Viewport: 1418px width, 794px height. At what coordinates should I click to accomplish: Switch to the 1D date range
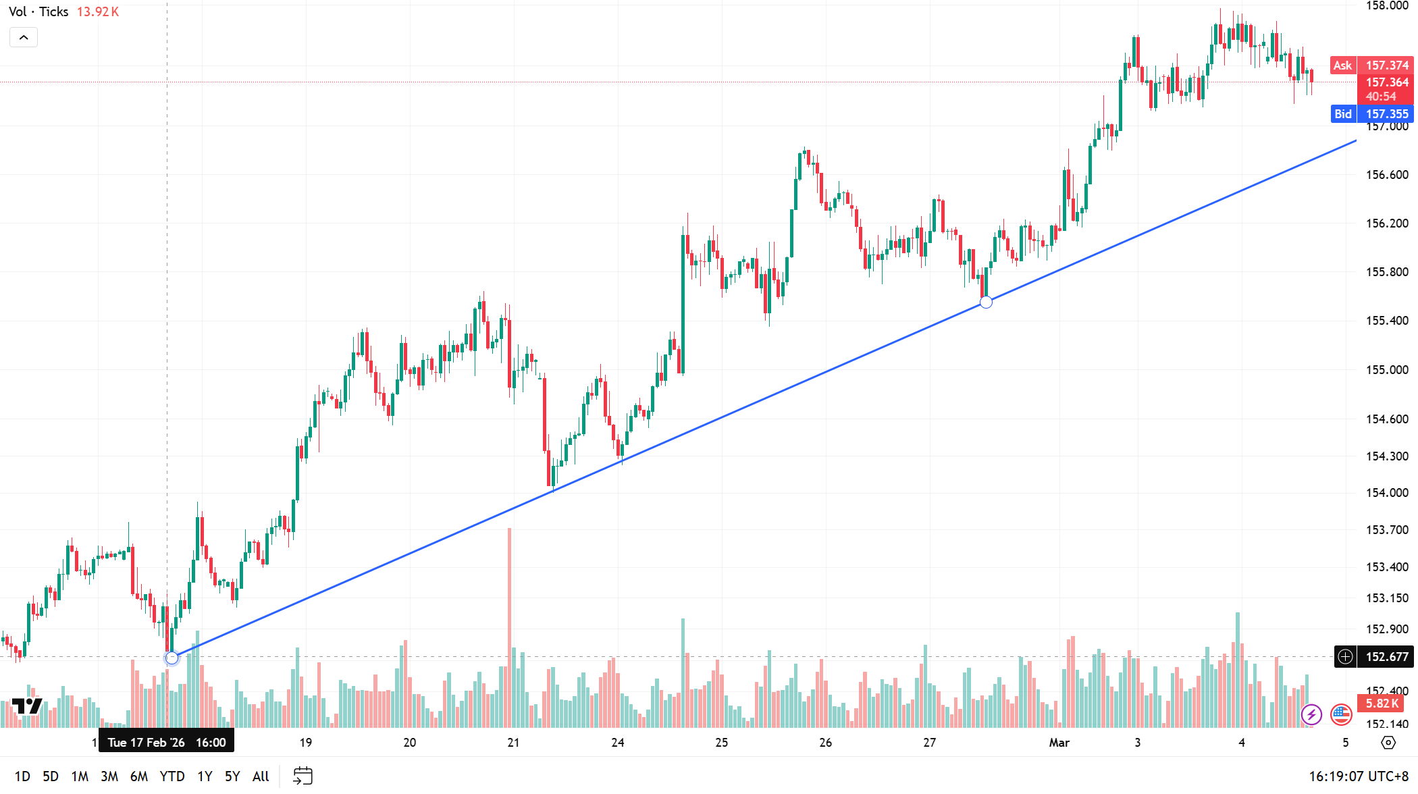[22, 776]
